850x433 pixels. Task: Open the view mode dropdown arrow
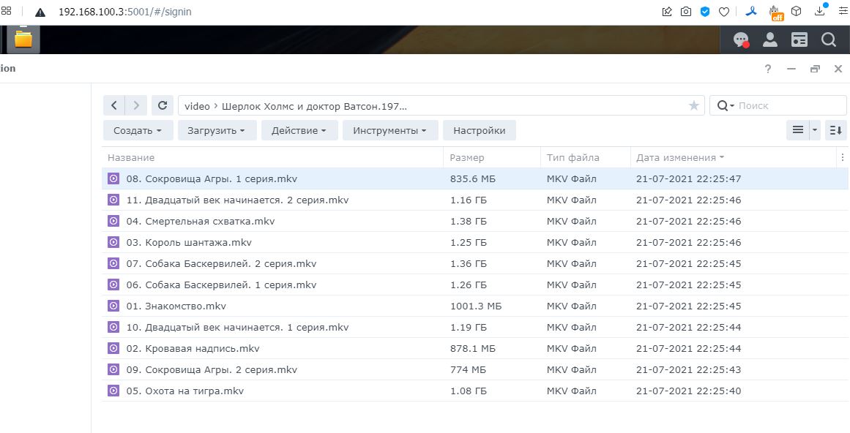(816, 130)
